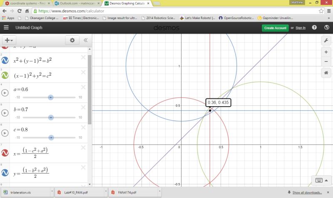
Task: Click the a=0.6 slider handle
Action: (x=50, y=98)
